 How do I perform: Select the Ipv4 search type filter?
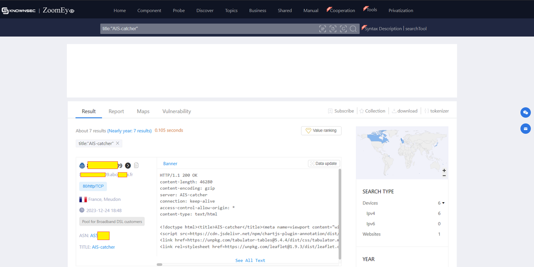371,214
